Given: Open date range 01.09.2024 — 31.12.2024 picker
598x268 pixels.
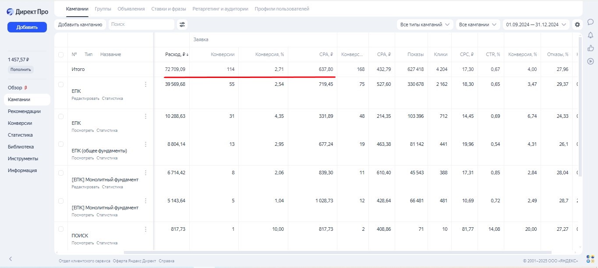Looking at the screenshot, I should point(536,25).
